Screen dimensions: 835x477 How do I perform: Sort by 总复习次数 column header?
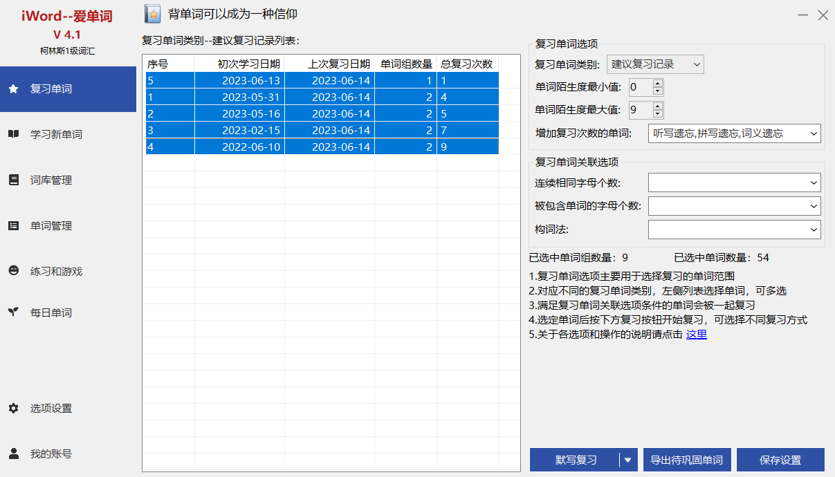(467, 64)
